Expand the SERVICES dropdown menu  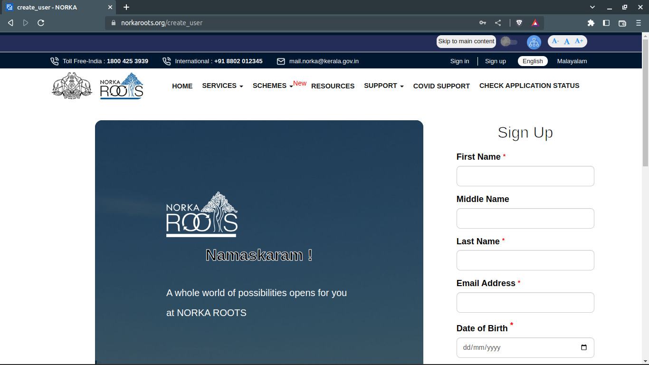tap(222, 86)
